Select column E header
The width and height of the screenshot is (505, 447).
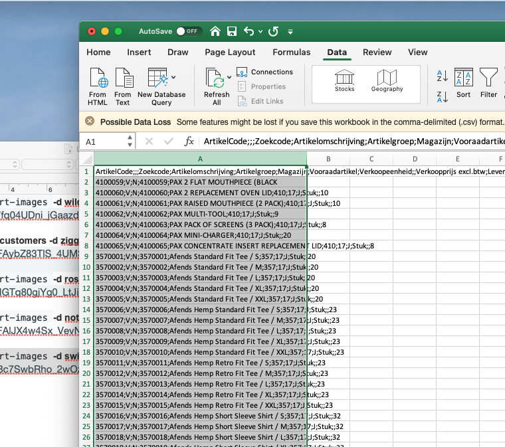[x=458, y=159]
